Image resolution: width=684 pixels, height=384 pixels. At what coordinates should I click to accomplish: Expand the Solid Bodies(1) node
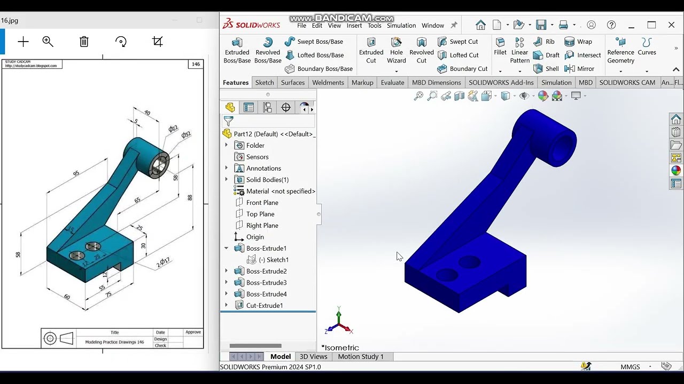coord(226,180)
